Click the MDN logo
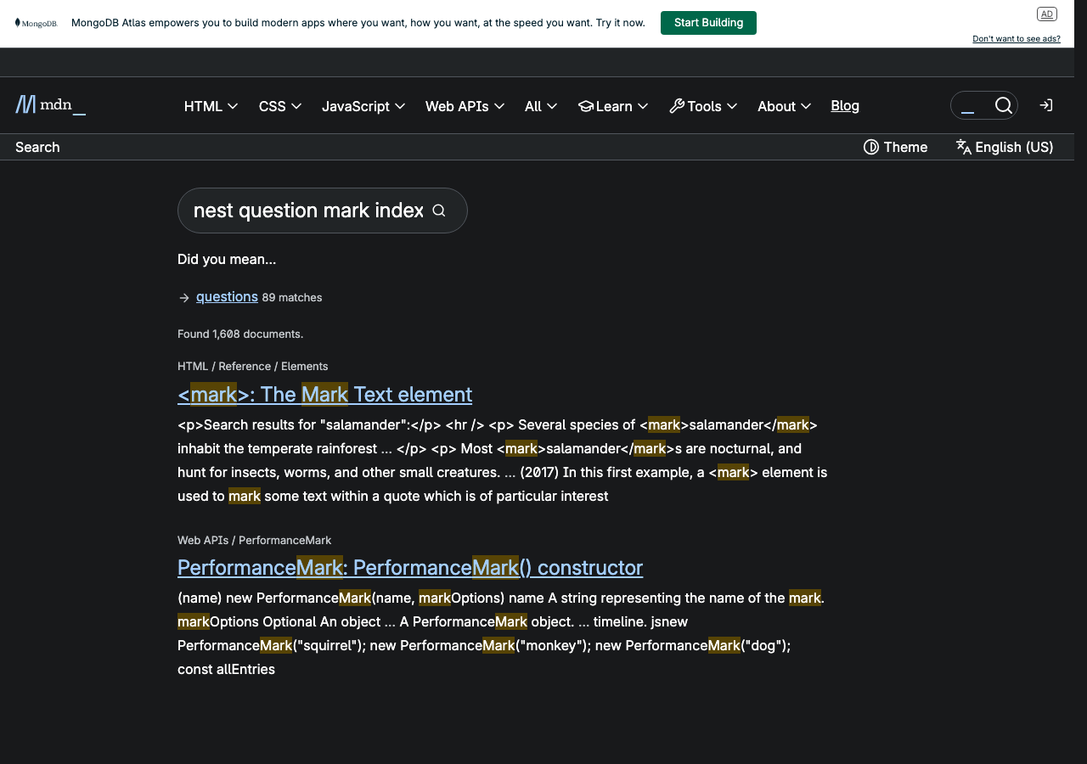Image resolution: width=1087 pixels, height=764 pixels. (49, 104)
